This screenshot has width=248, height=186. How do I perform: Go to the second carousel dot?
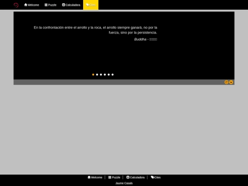[97, 75]
